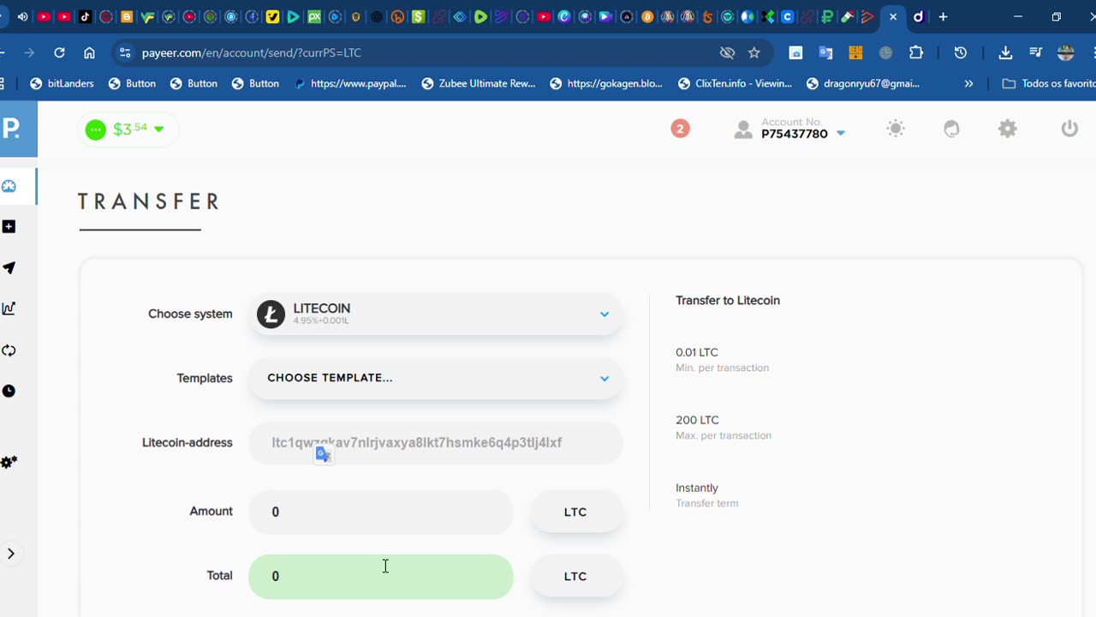Image resolution: width=1096 pixels, height=617 pixels.
Task: Click the Google Translate extension icon
Action: coord(825,52)
